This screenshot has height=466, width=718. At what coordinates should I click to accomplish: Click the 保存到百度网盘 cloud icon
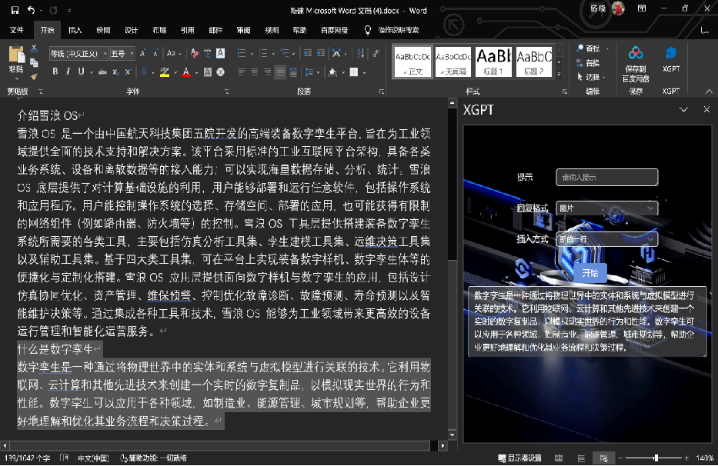(x=636, y=54)
